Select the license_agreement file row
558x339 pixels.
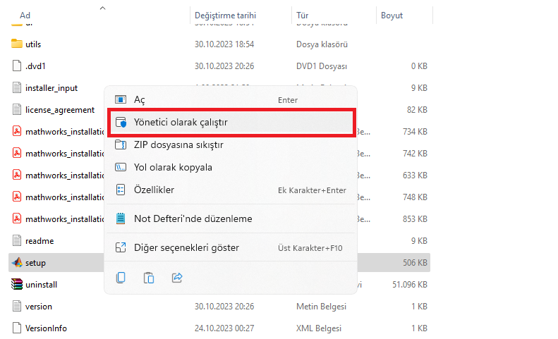coord(59,110)
